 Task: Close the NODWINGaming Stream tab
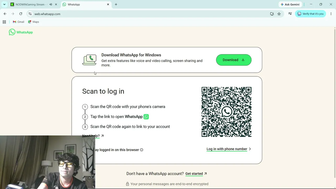56,4
